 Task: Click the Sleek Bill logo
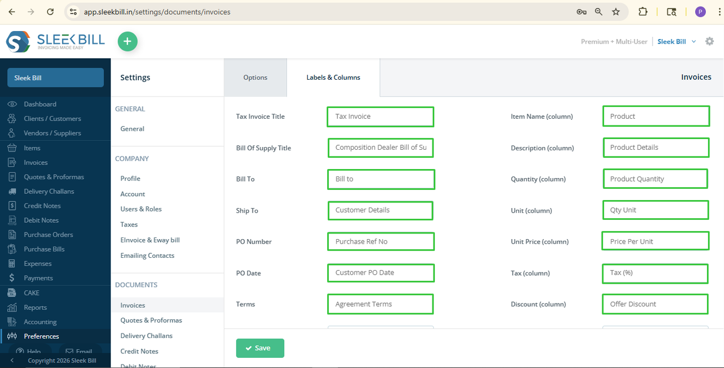coord(55,41)
